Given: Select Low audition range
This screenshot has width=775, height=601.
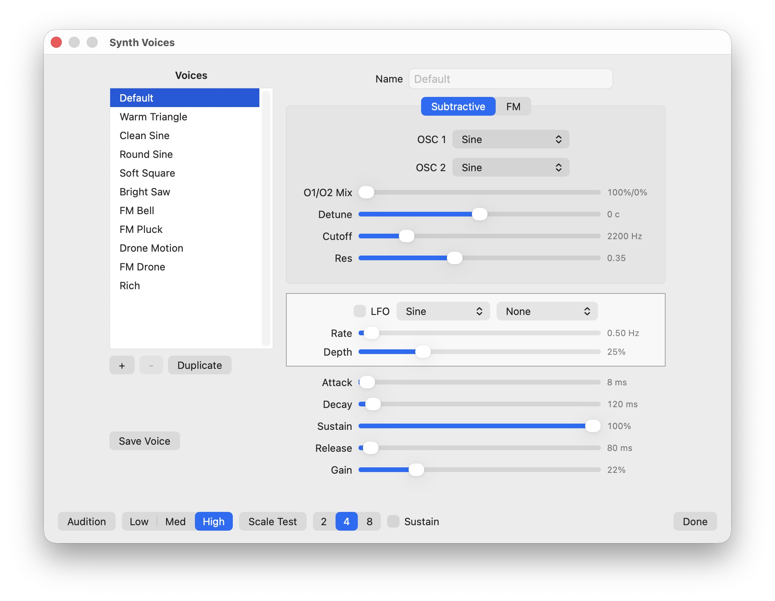Looking at the screenshot, I should [139, 521].
